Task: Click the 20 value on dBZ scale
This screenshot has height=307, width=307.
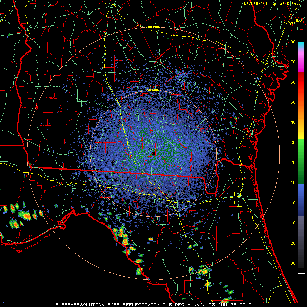Action: pyautogui.click(x=293, y=163)
